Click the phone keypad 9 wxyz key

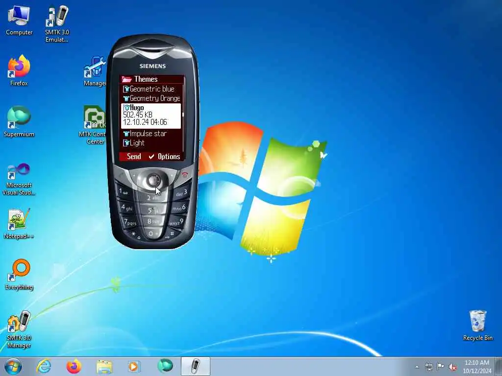[x=176, y=222]
